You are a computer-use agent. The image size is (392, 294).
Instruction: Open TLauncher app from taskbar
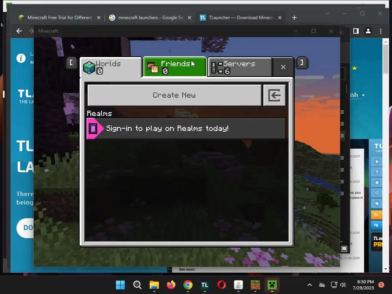point(205,285)
